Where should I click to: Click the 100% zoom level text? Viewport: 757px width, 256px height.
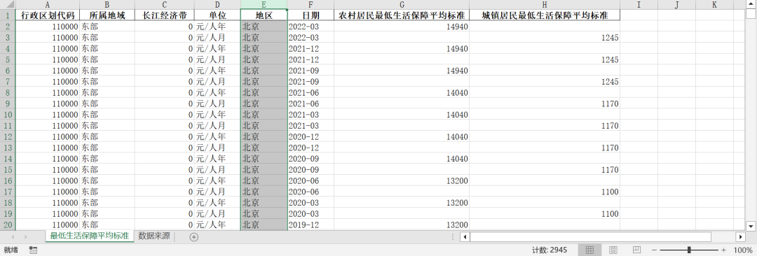(x=743, y=250)
